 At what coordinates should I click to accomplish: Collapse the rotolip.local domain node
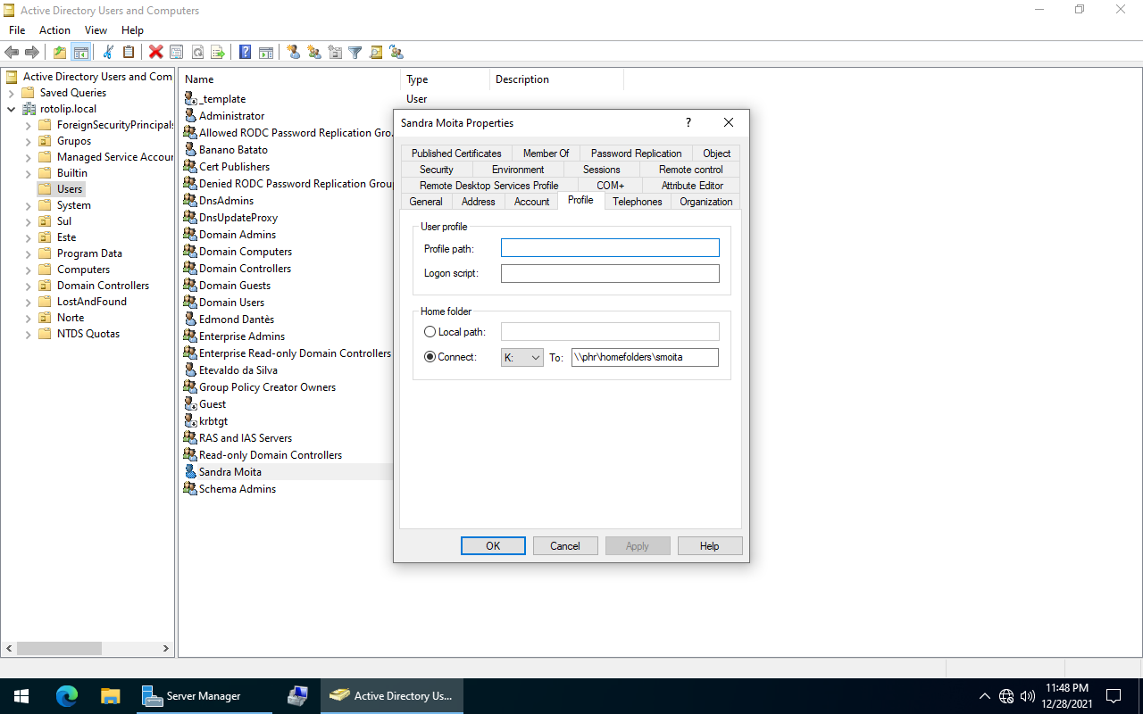pos(11,109)
